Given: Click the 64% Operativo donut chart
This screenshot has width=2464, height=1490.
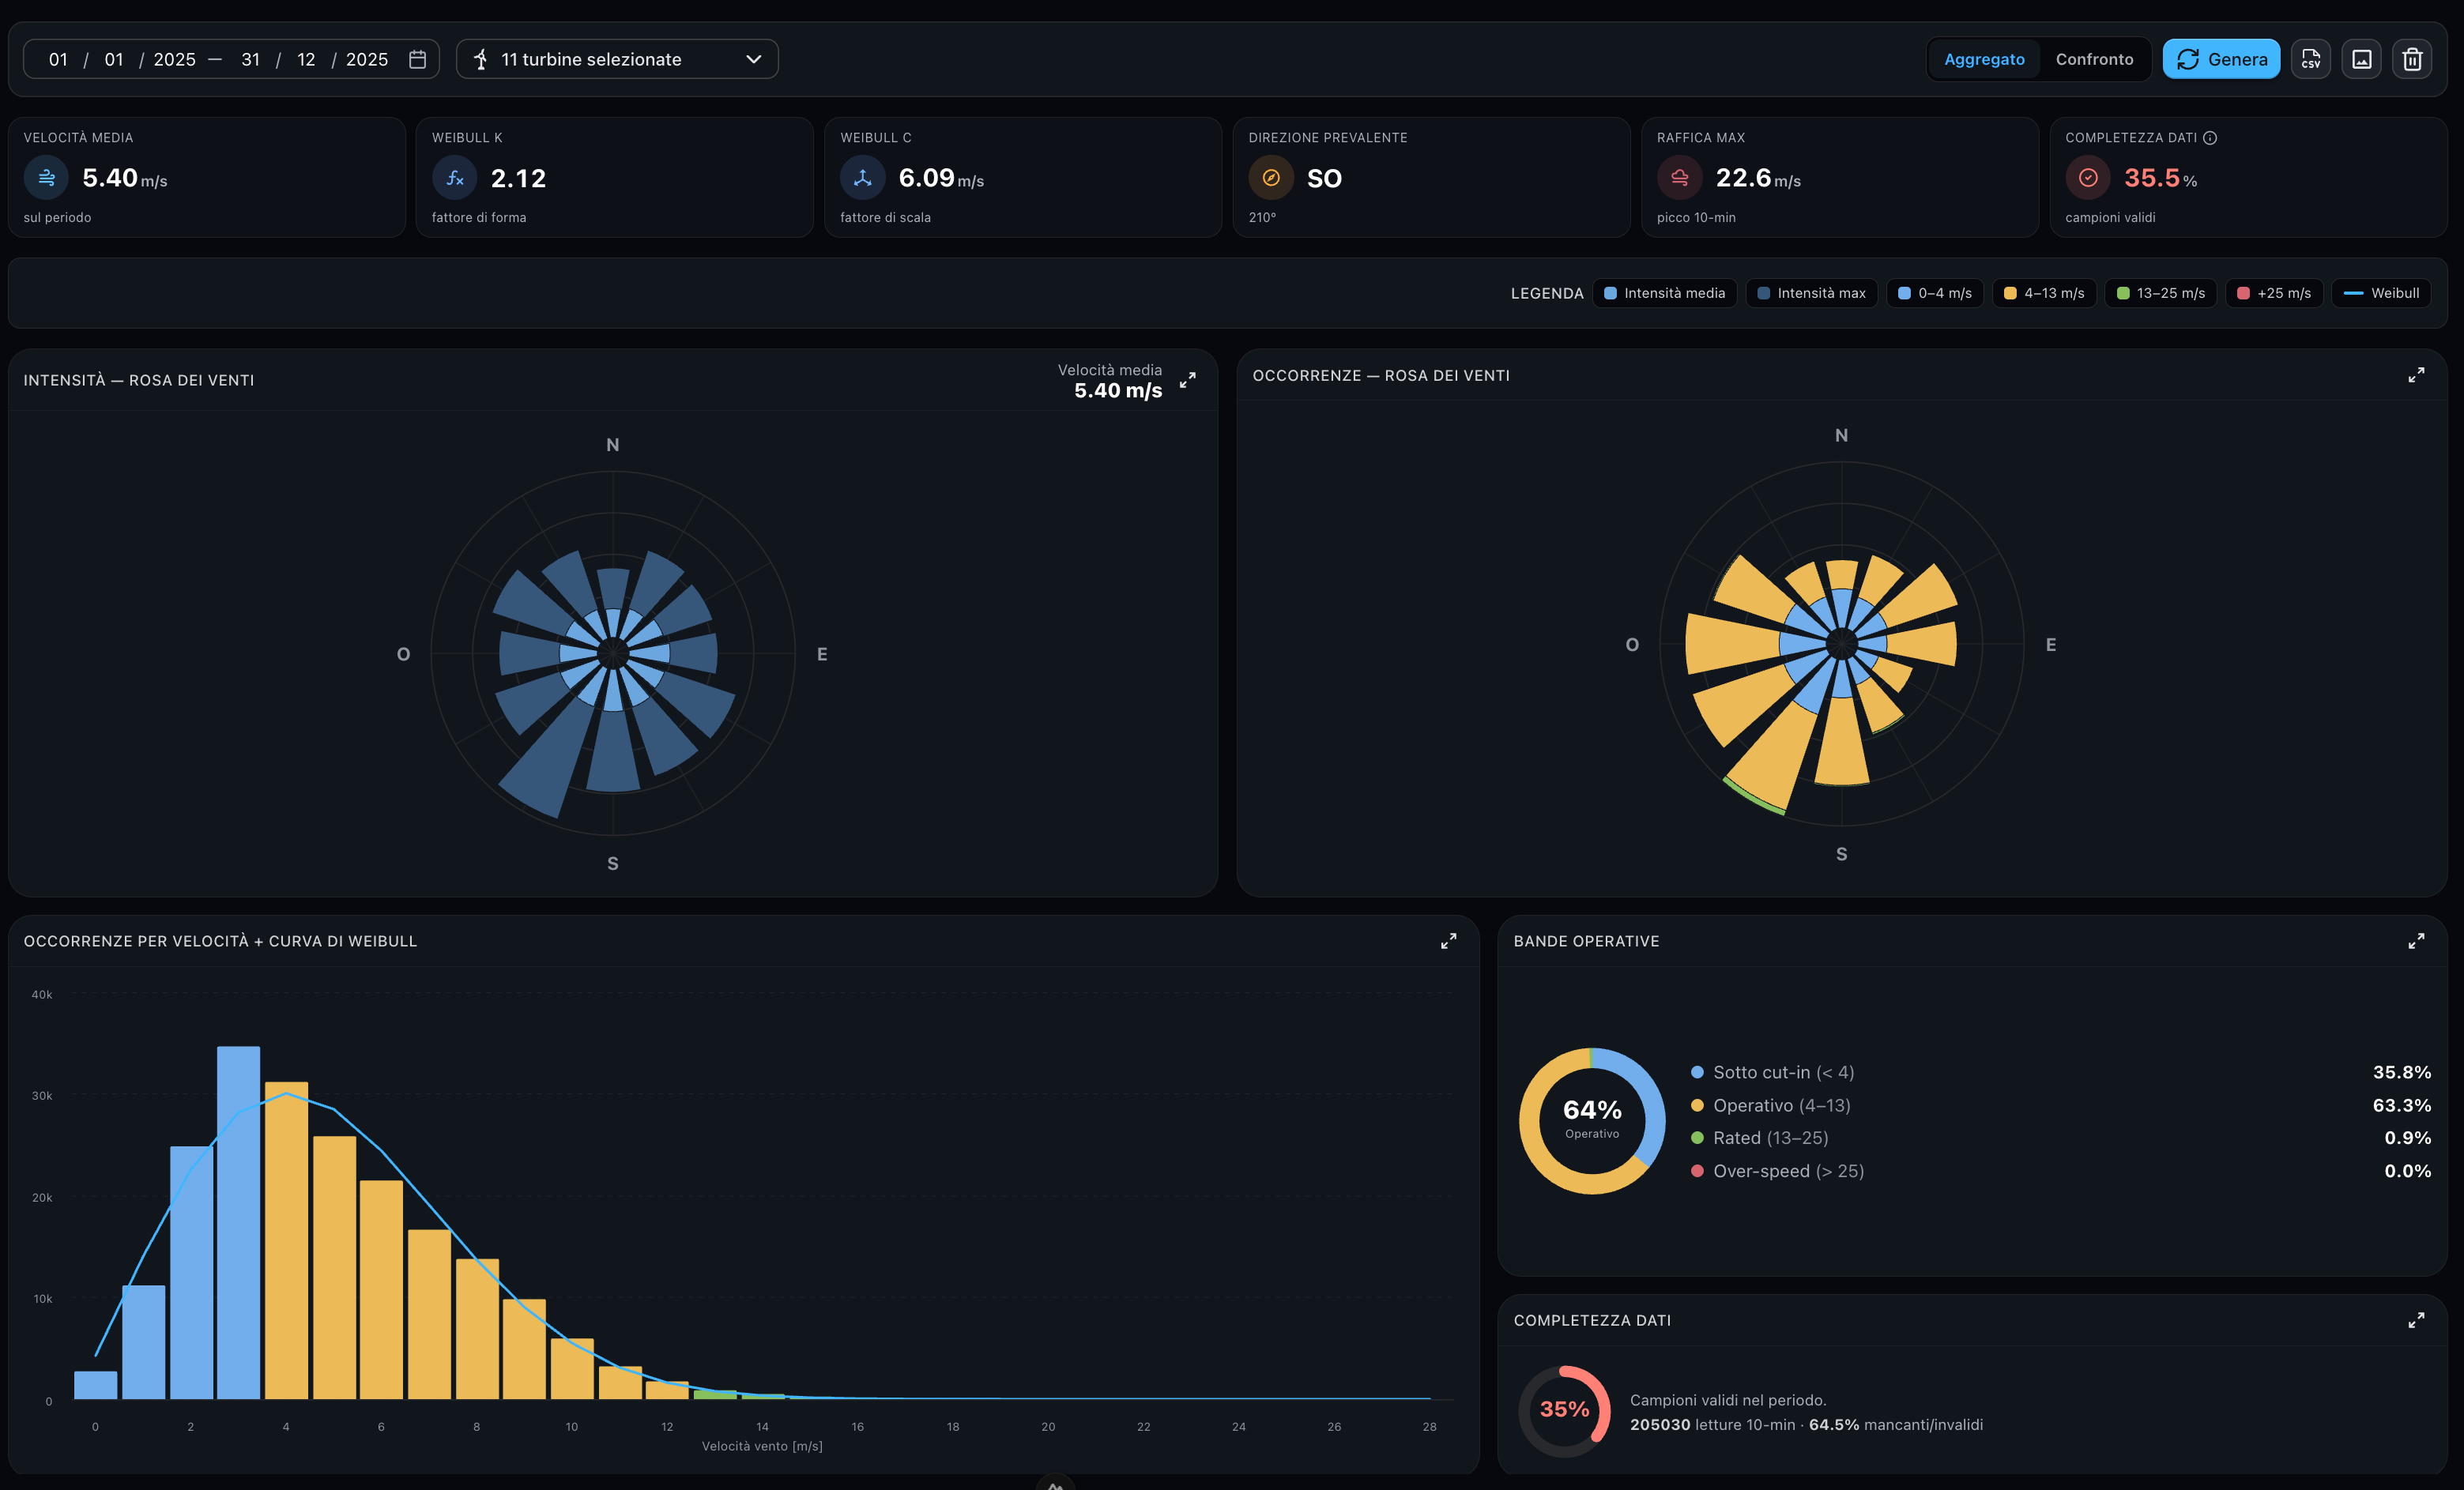Looking at the screenshot, I should [1592, 1121].
